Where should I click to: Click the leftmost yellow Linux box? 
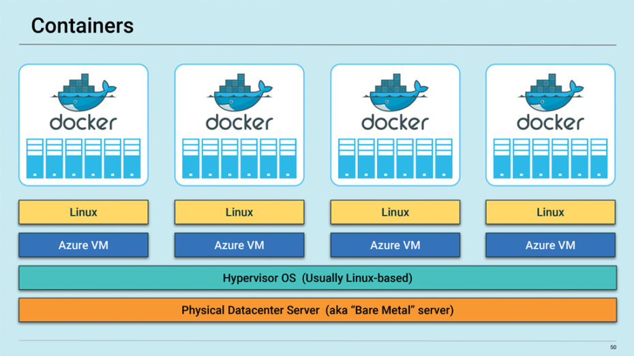pyautogui.click(x=83, y=212)
